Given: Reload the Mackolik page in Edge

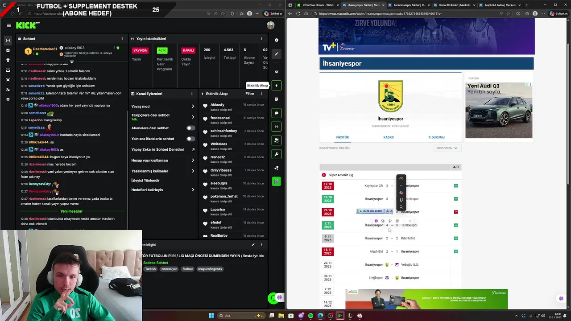Looking at the screenshot, I should [298, 13].
